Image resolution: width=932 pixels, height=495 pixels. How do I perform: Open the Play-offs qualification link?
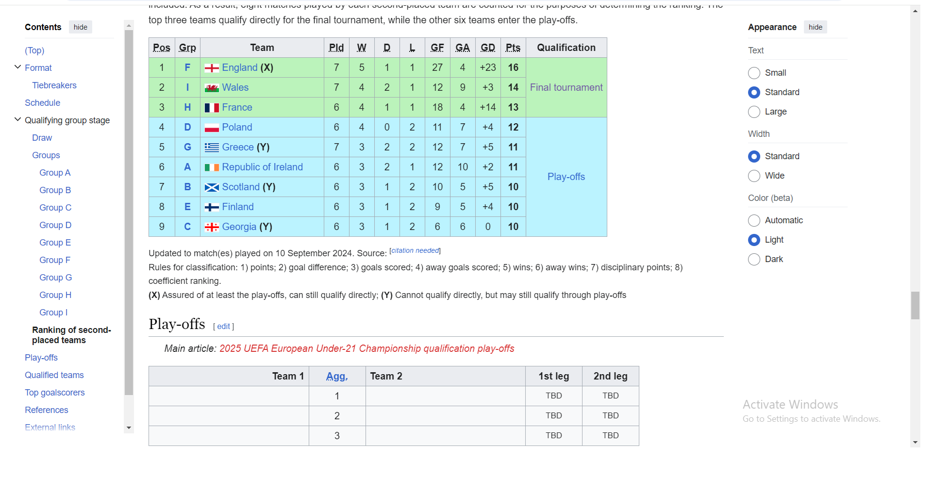[x=566, y=177]
